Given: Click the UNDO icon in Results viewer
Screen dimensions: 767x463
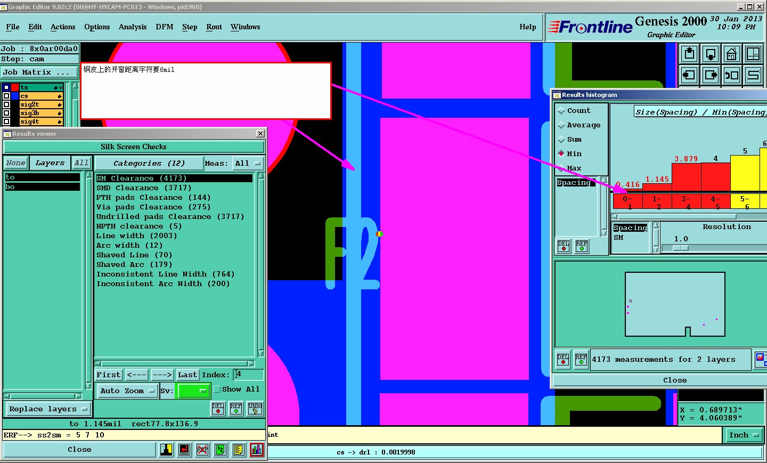Looking at the screenshot, I should point(255,409).
